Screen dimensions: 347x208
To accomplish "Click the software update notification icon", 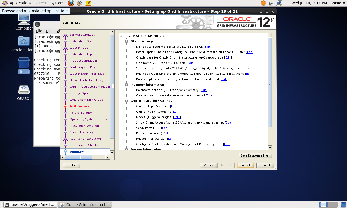I will pyautogui.click(x=263, y=3).
